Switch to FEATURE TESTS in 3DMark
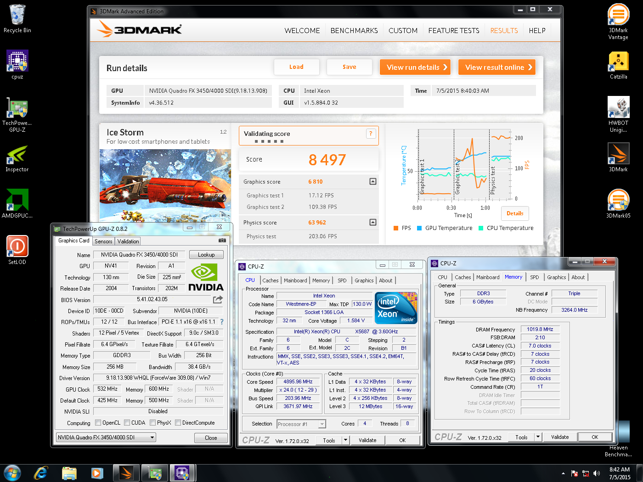The image size is (643, 482). tap(454, 31)
